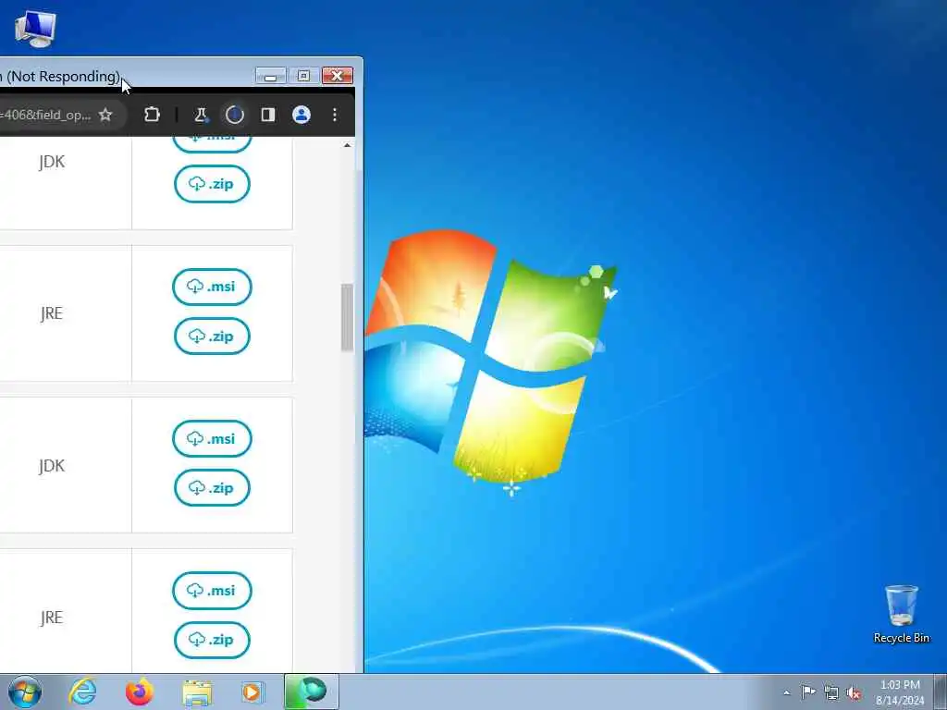Open the Windows Start menu
Screen dimensions: 947x710
pos(25,692)
